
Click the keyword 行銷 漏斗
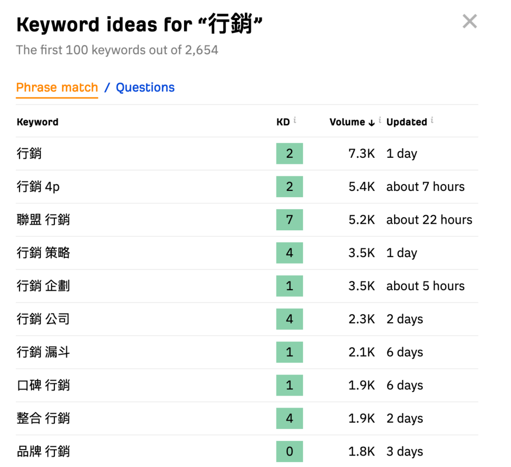click(x=43, y=353)
